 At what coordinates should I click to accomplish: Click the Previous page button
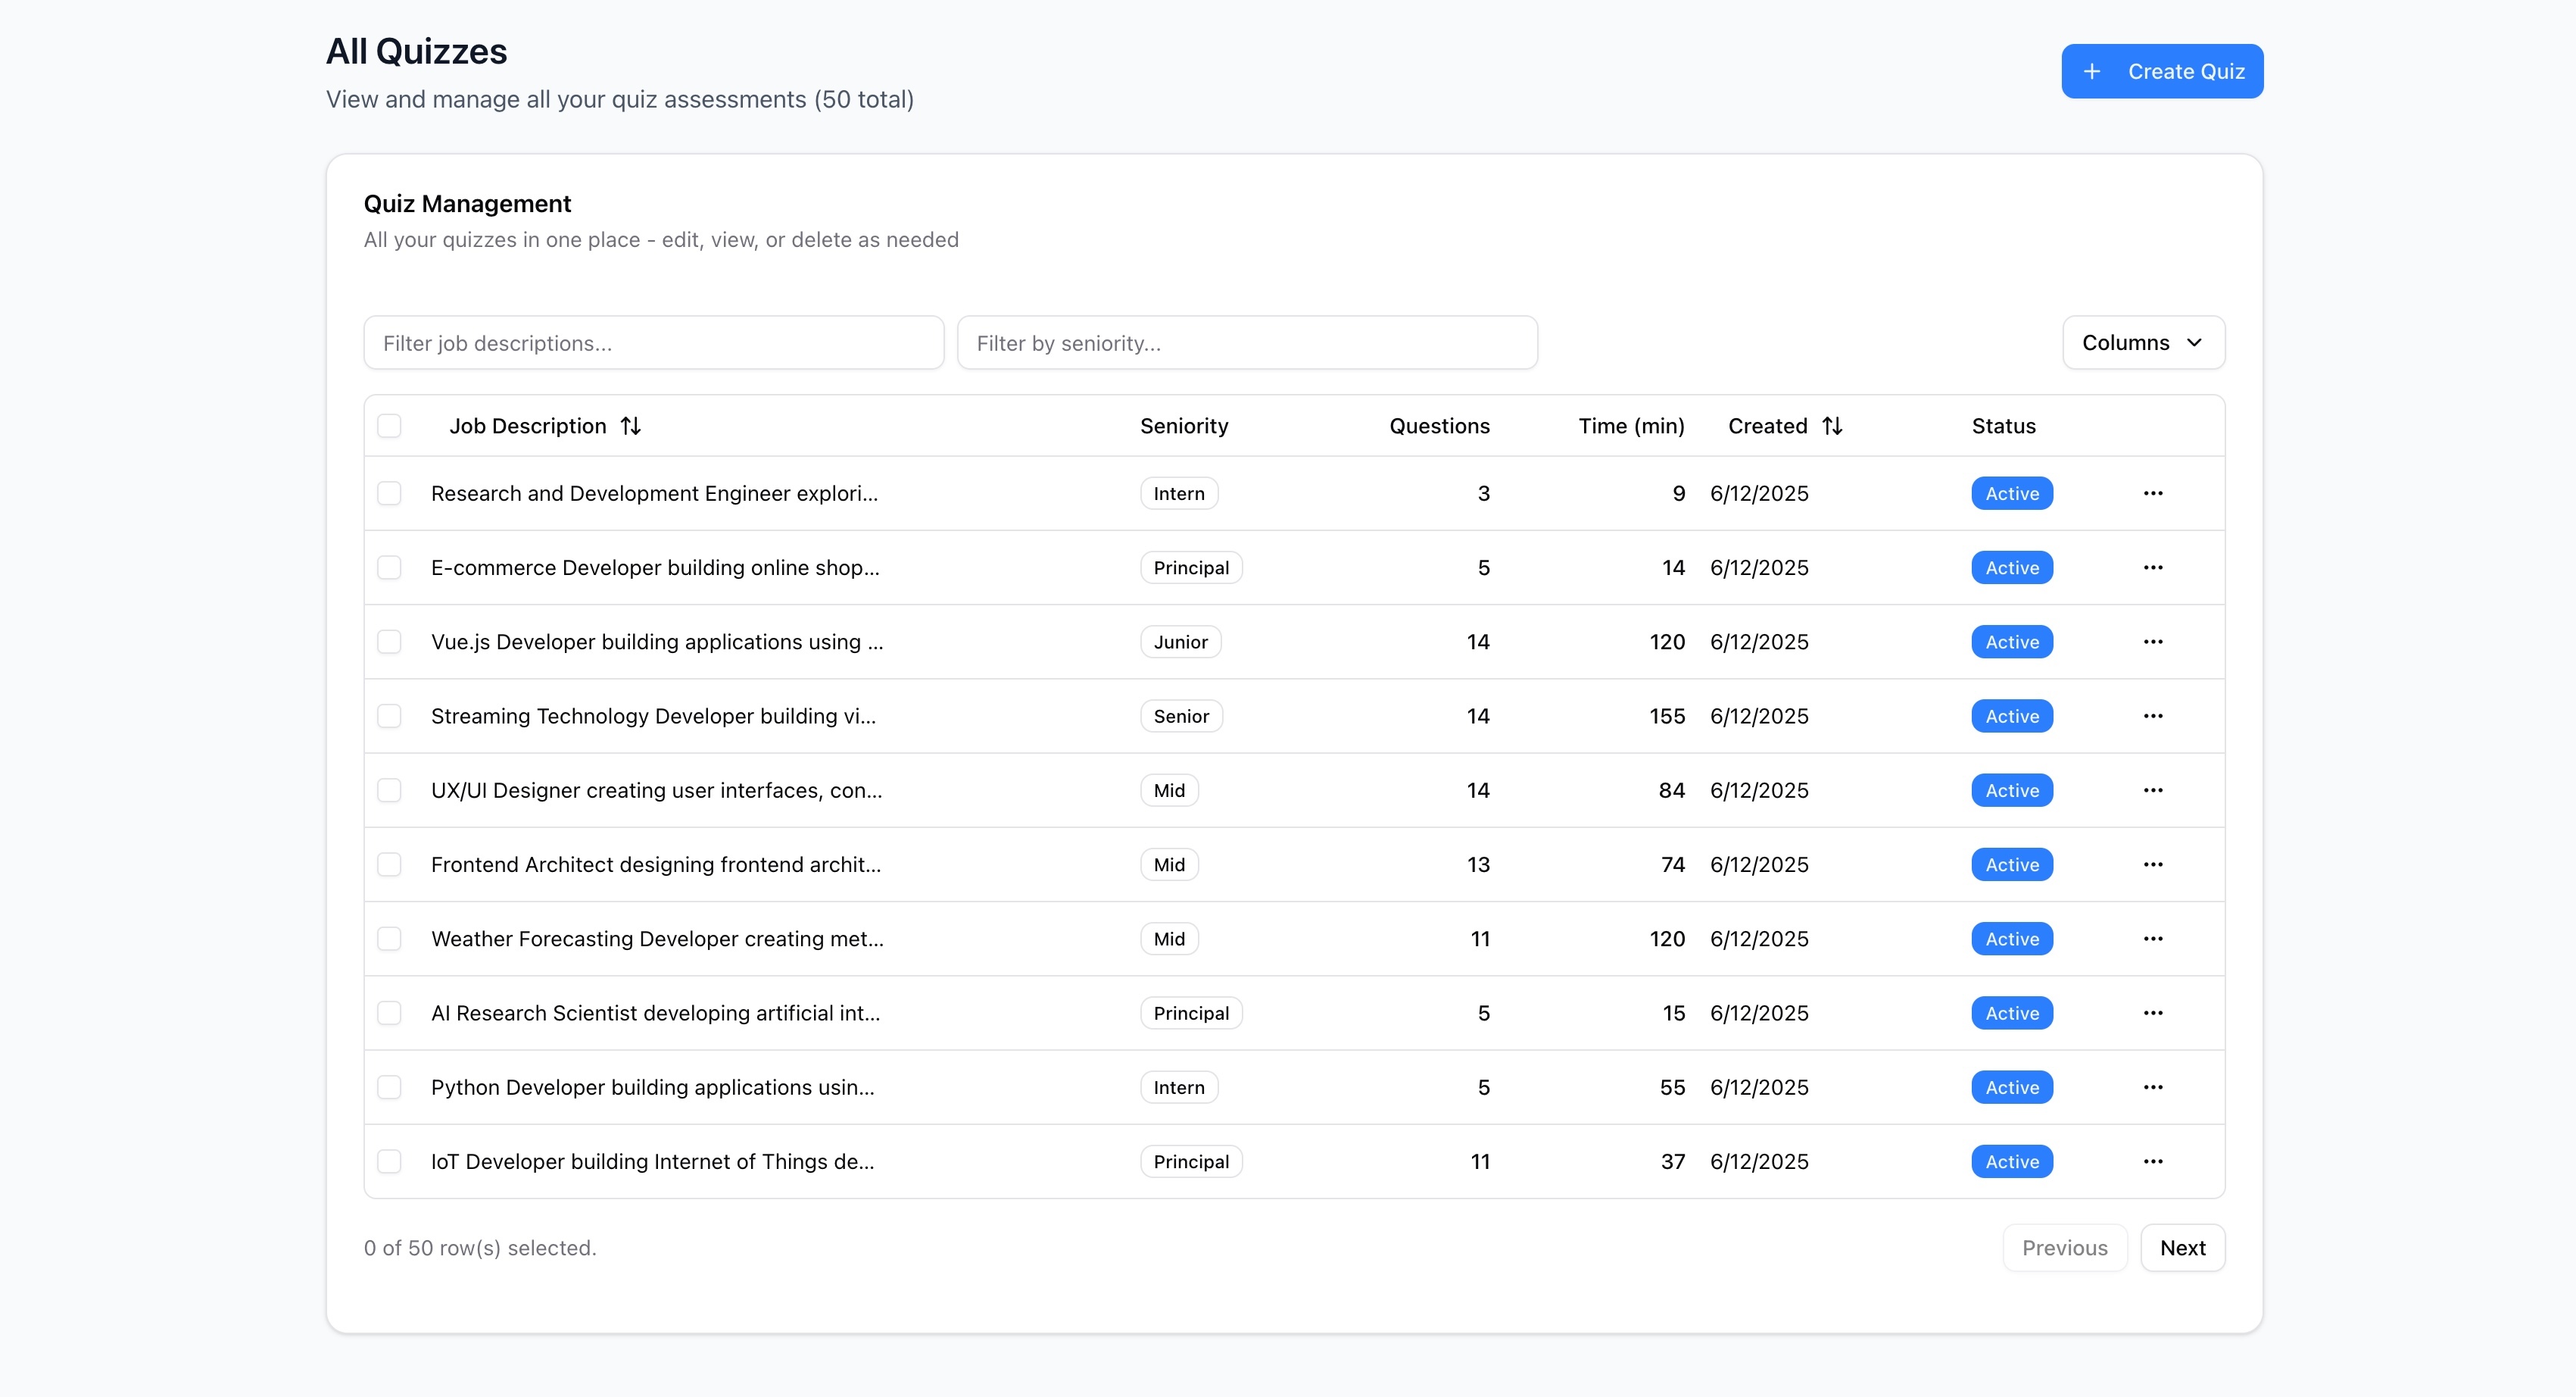coord(2064,1248)
